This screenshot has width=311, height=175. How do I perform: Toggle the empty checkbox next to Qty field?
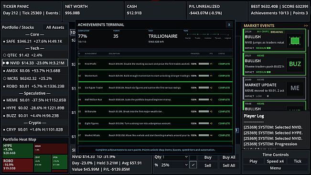pyautogui.click(x=193, y=157)
